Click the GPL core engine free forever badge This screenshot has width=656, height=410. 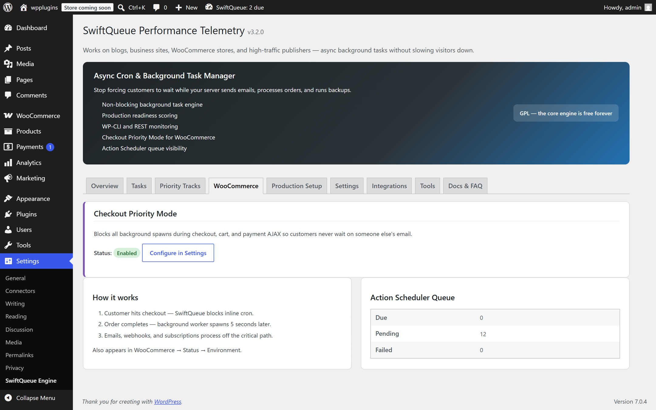click(566, 113)
